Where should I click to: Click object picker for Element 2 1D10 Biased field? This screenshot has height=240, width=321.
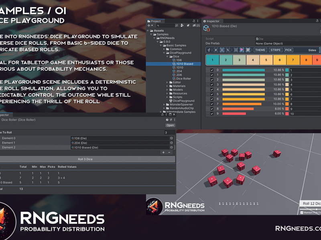click(171, 147)
